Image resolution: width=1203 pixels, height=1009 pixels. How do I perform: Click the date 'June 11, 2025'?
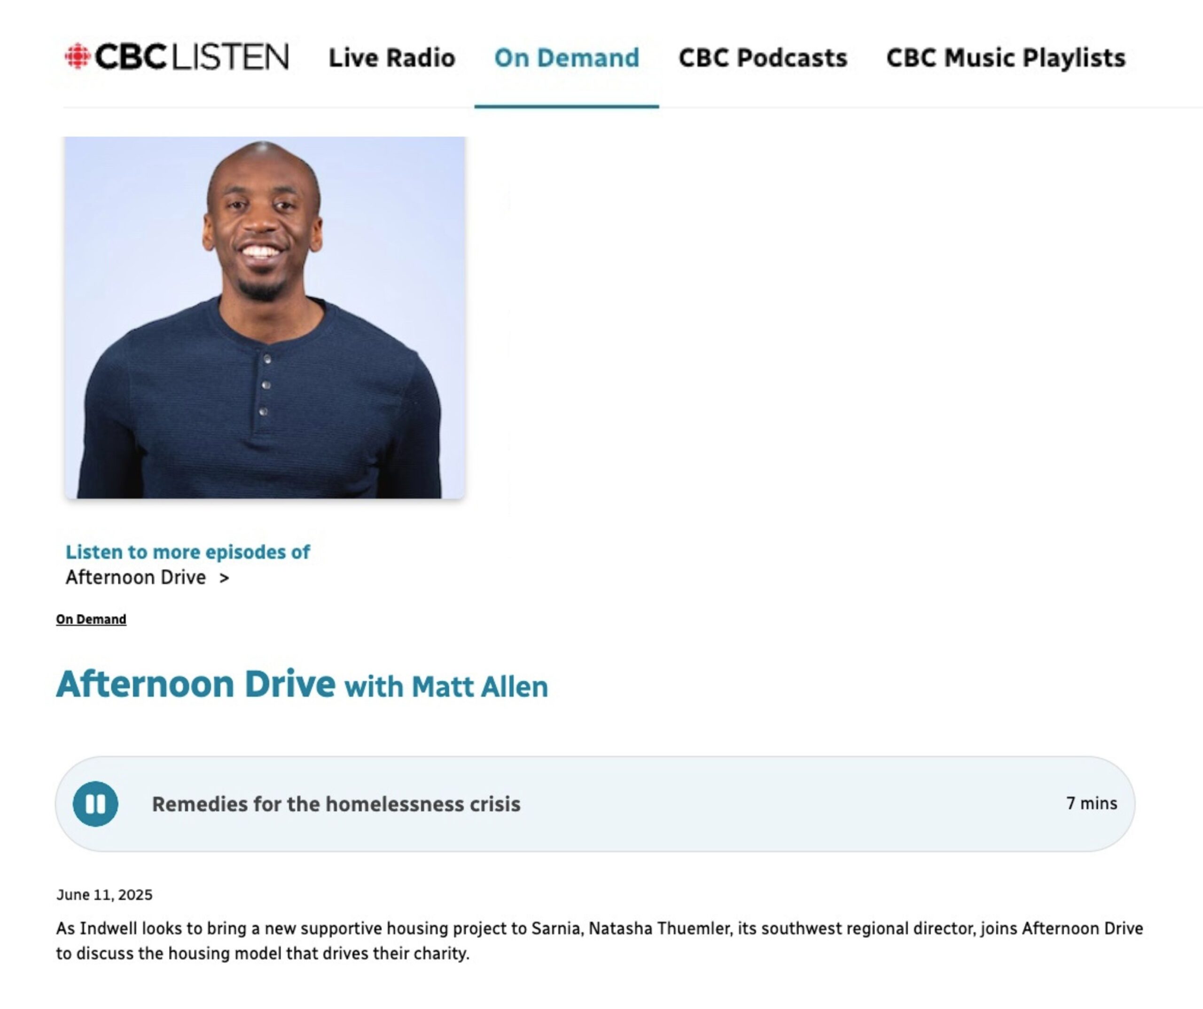104,895
